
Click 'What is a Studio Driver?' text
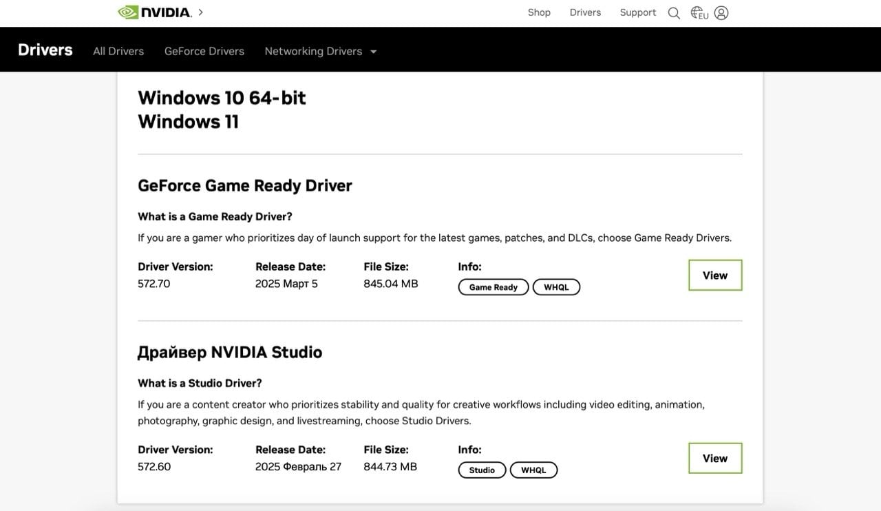pyautogui.click(x=200, y=383)
